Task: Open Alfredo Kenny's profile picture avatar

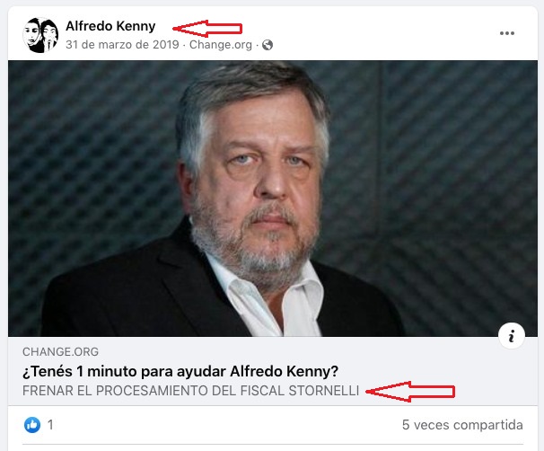Action: pyautogui.click(x=40, y=35)
